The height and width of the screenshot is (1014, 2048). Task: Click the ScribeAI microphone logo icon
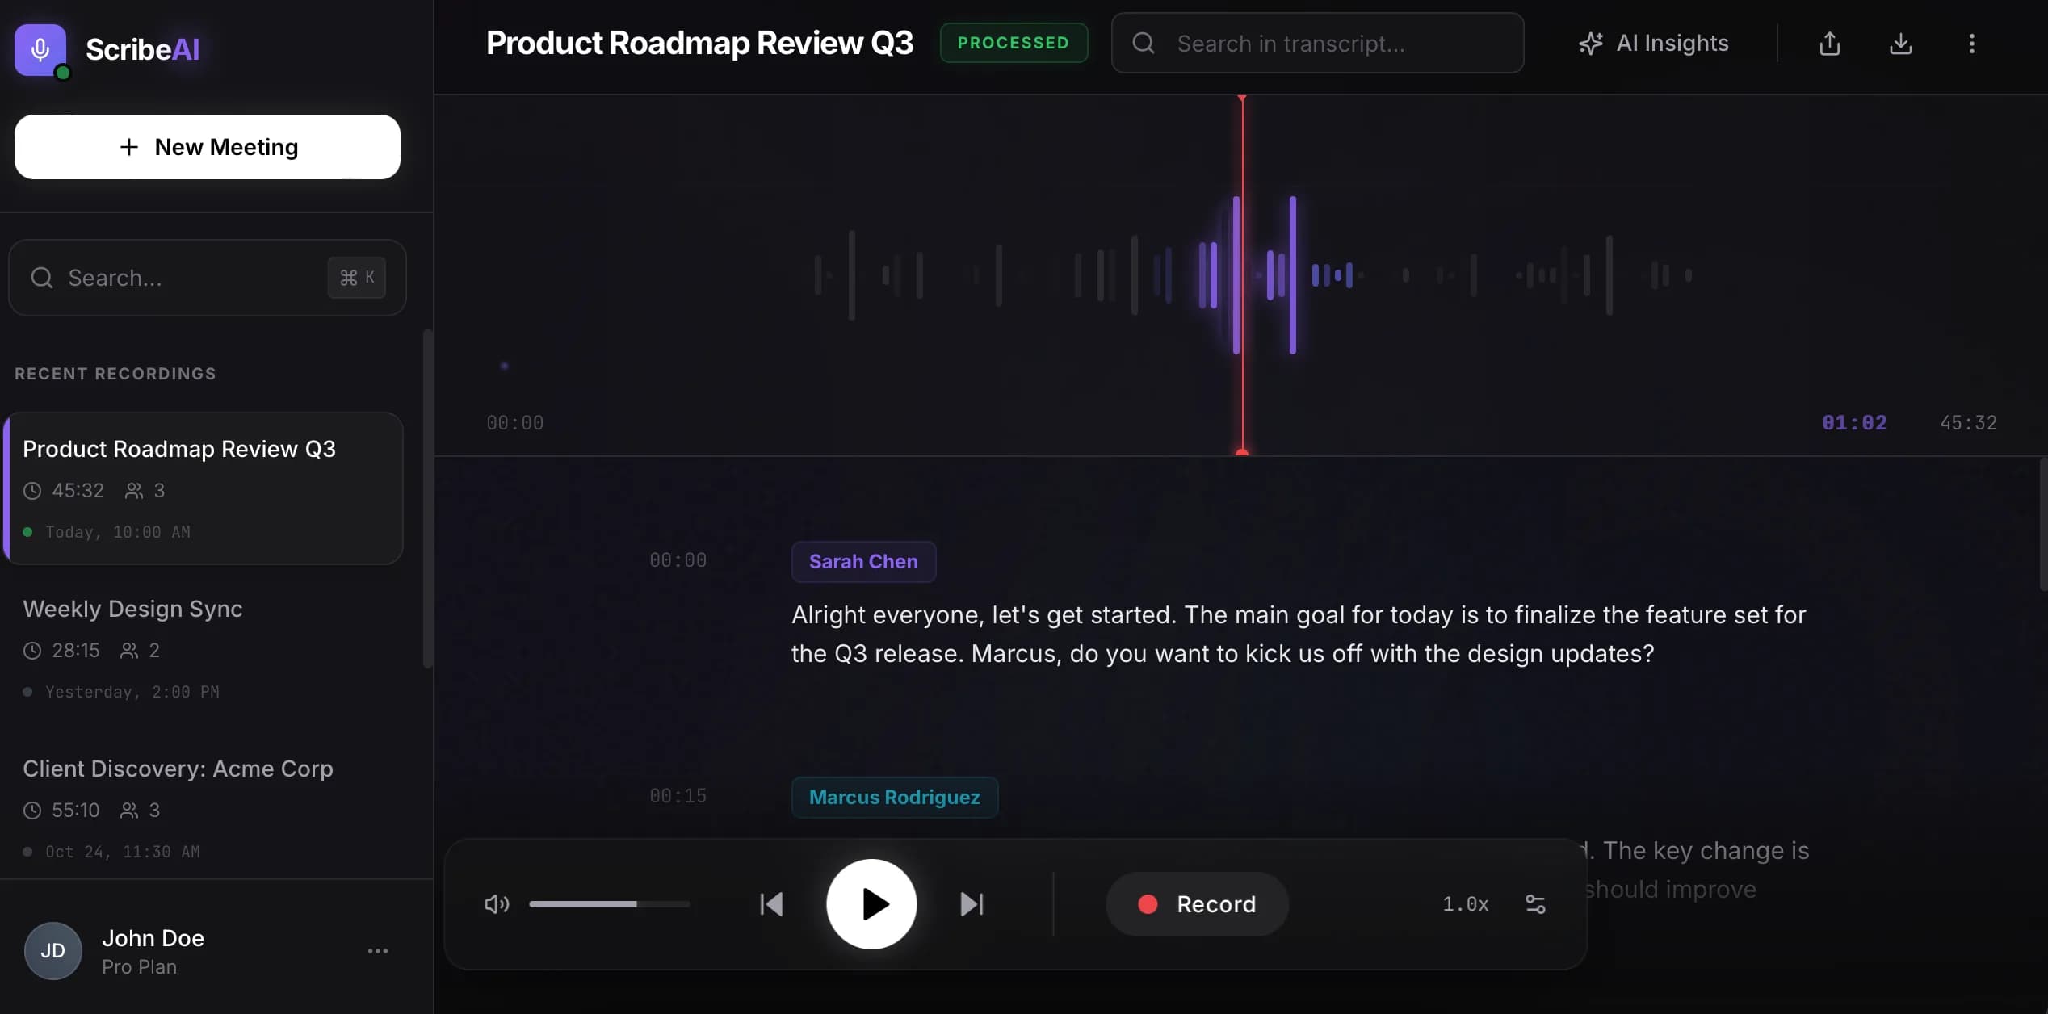click(x=40, y=50)
